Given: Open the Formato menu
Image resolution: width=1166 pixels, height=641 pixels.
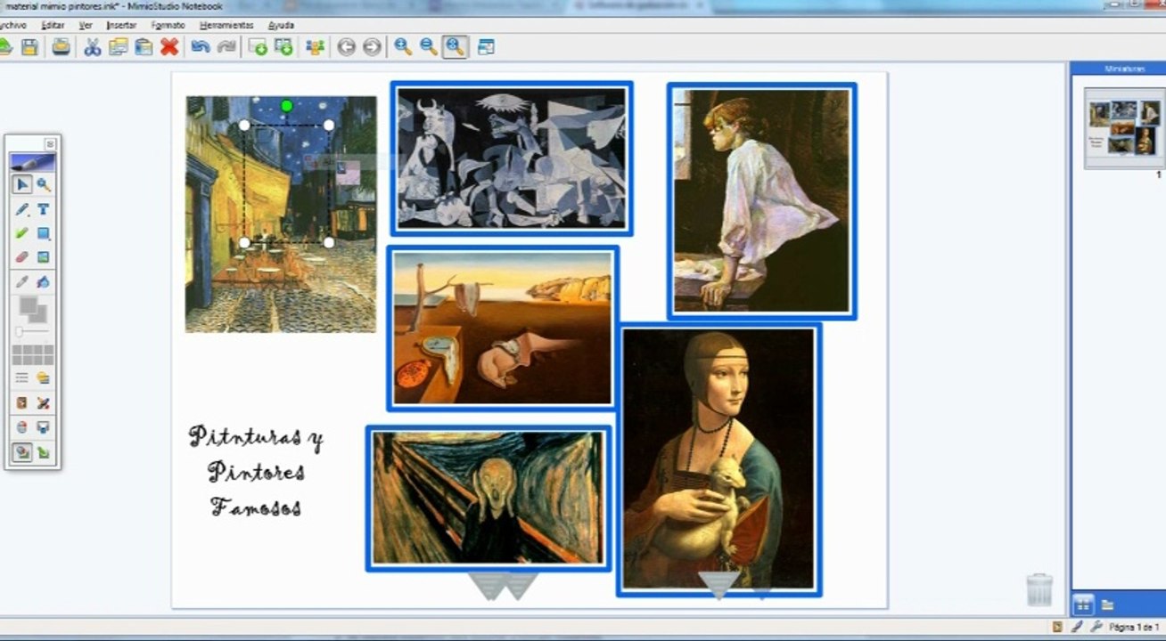Looking at the screenshot, I should pos(168,25).
